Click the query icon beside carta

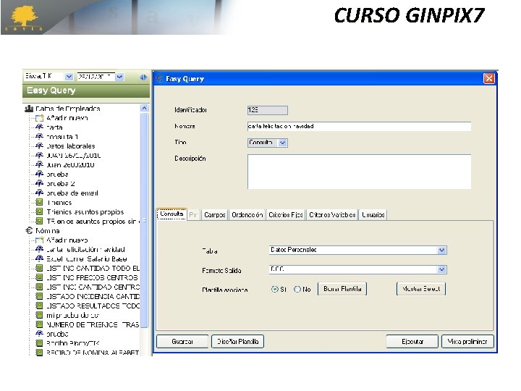tap(39, 127)
